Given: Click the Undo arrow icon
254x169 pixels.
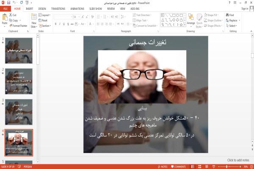Looking at the screenshot, I should 14,3.
